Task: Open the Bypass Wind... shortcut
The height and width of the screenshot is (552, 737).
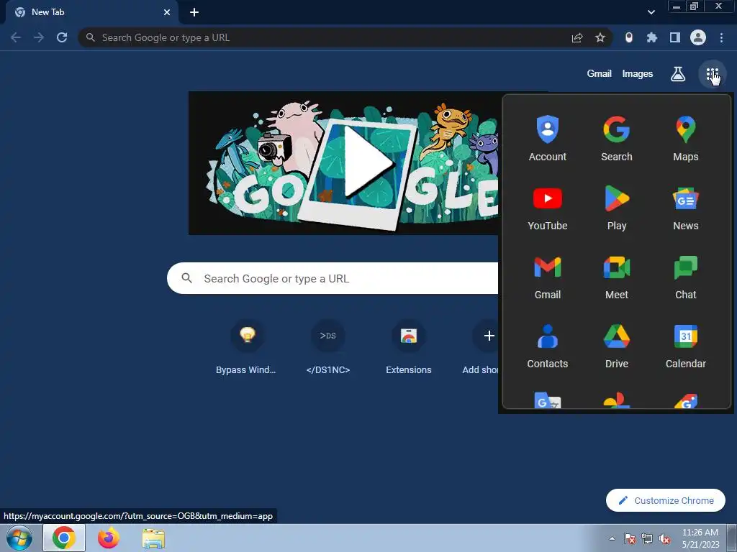Action: tap(246, 347)
